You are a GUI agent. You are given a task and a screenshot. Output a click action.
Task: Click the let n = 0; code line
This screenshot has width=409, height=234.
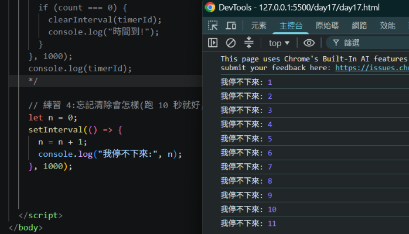pyautogui.click(x=53, y=118)
